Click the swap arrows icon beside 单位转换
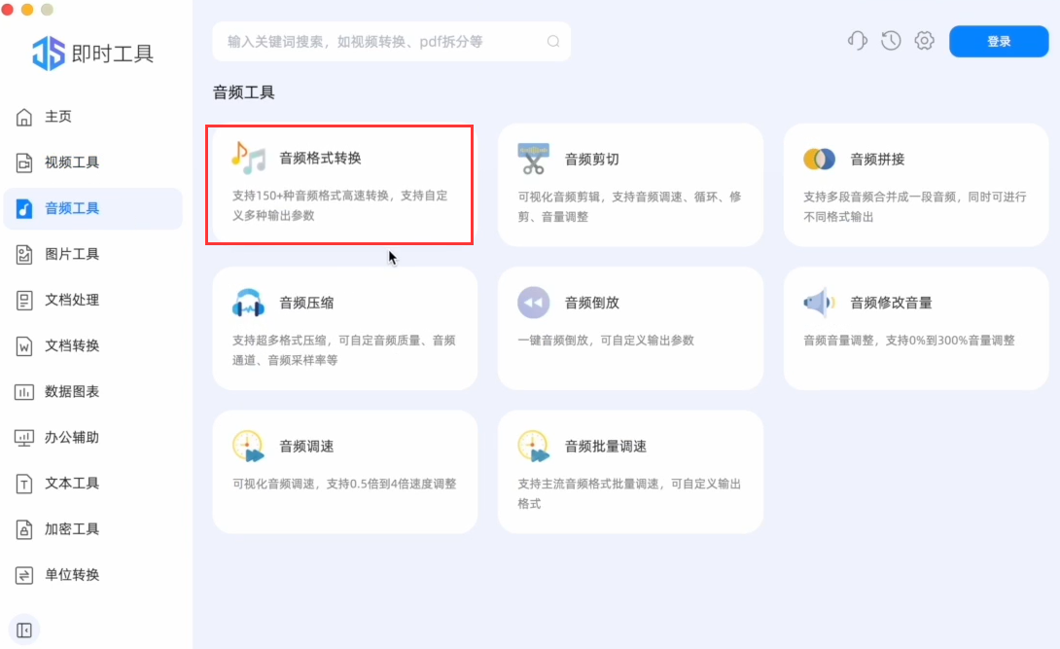Screen dimensions: 1060x649 23,575
